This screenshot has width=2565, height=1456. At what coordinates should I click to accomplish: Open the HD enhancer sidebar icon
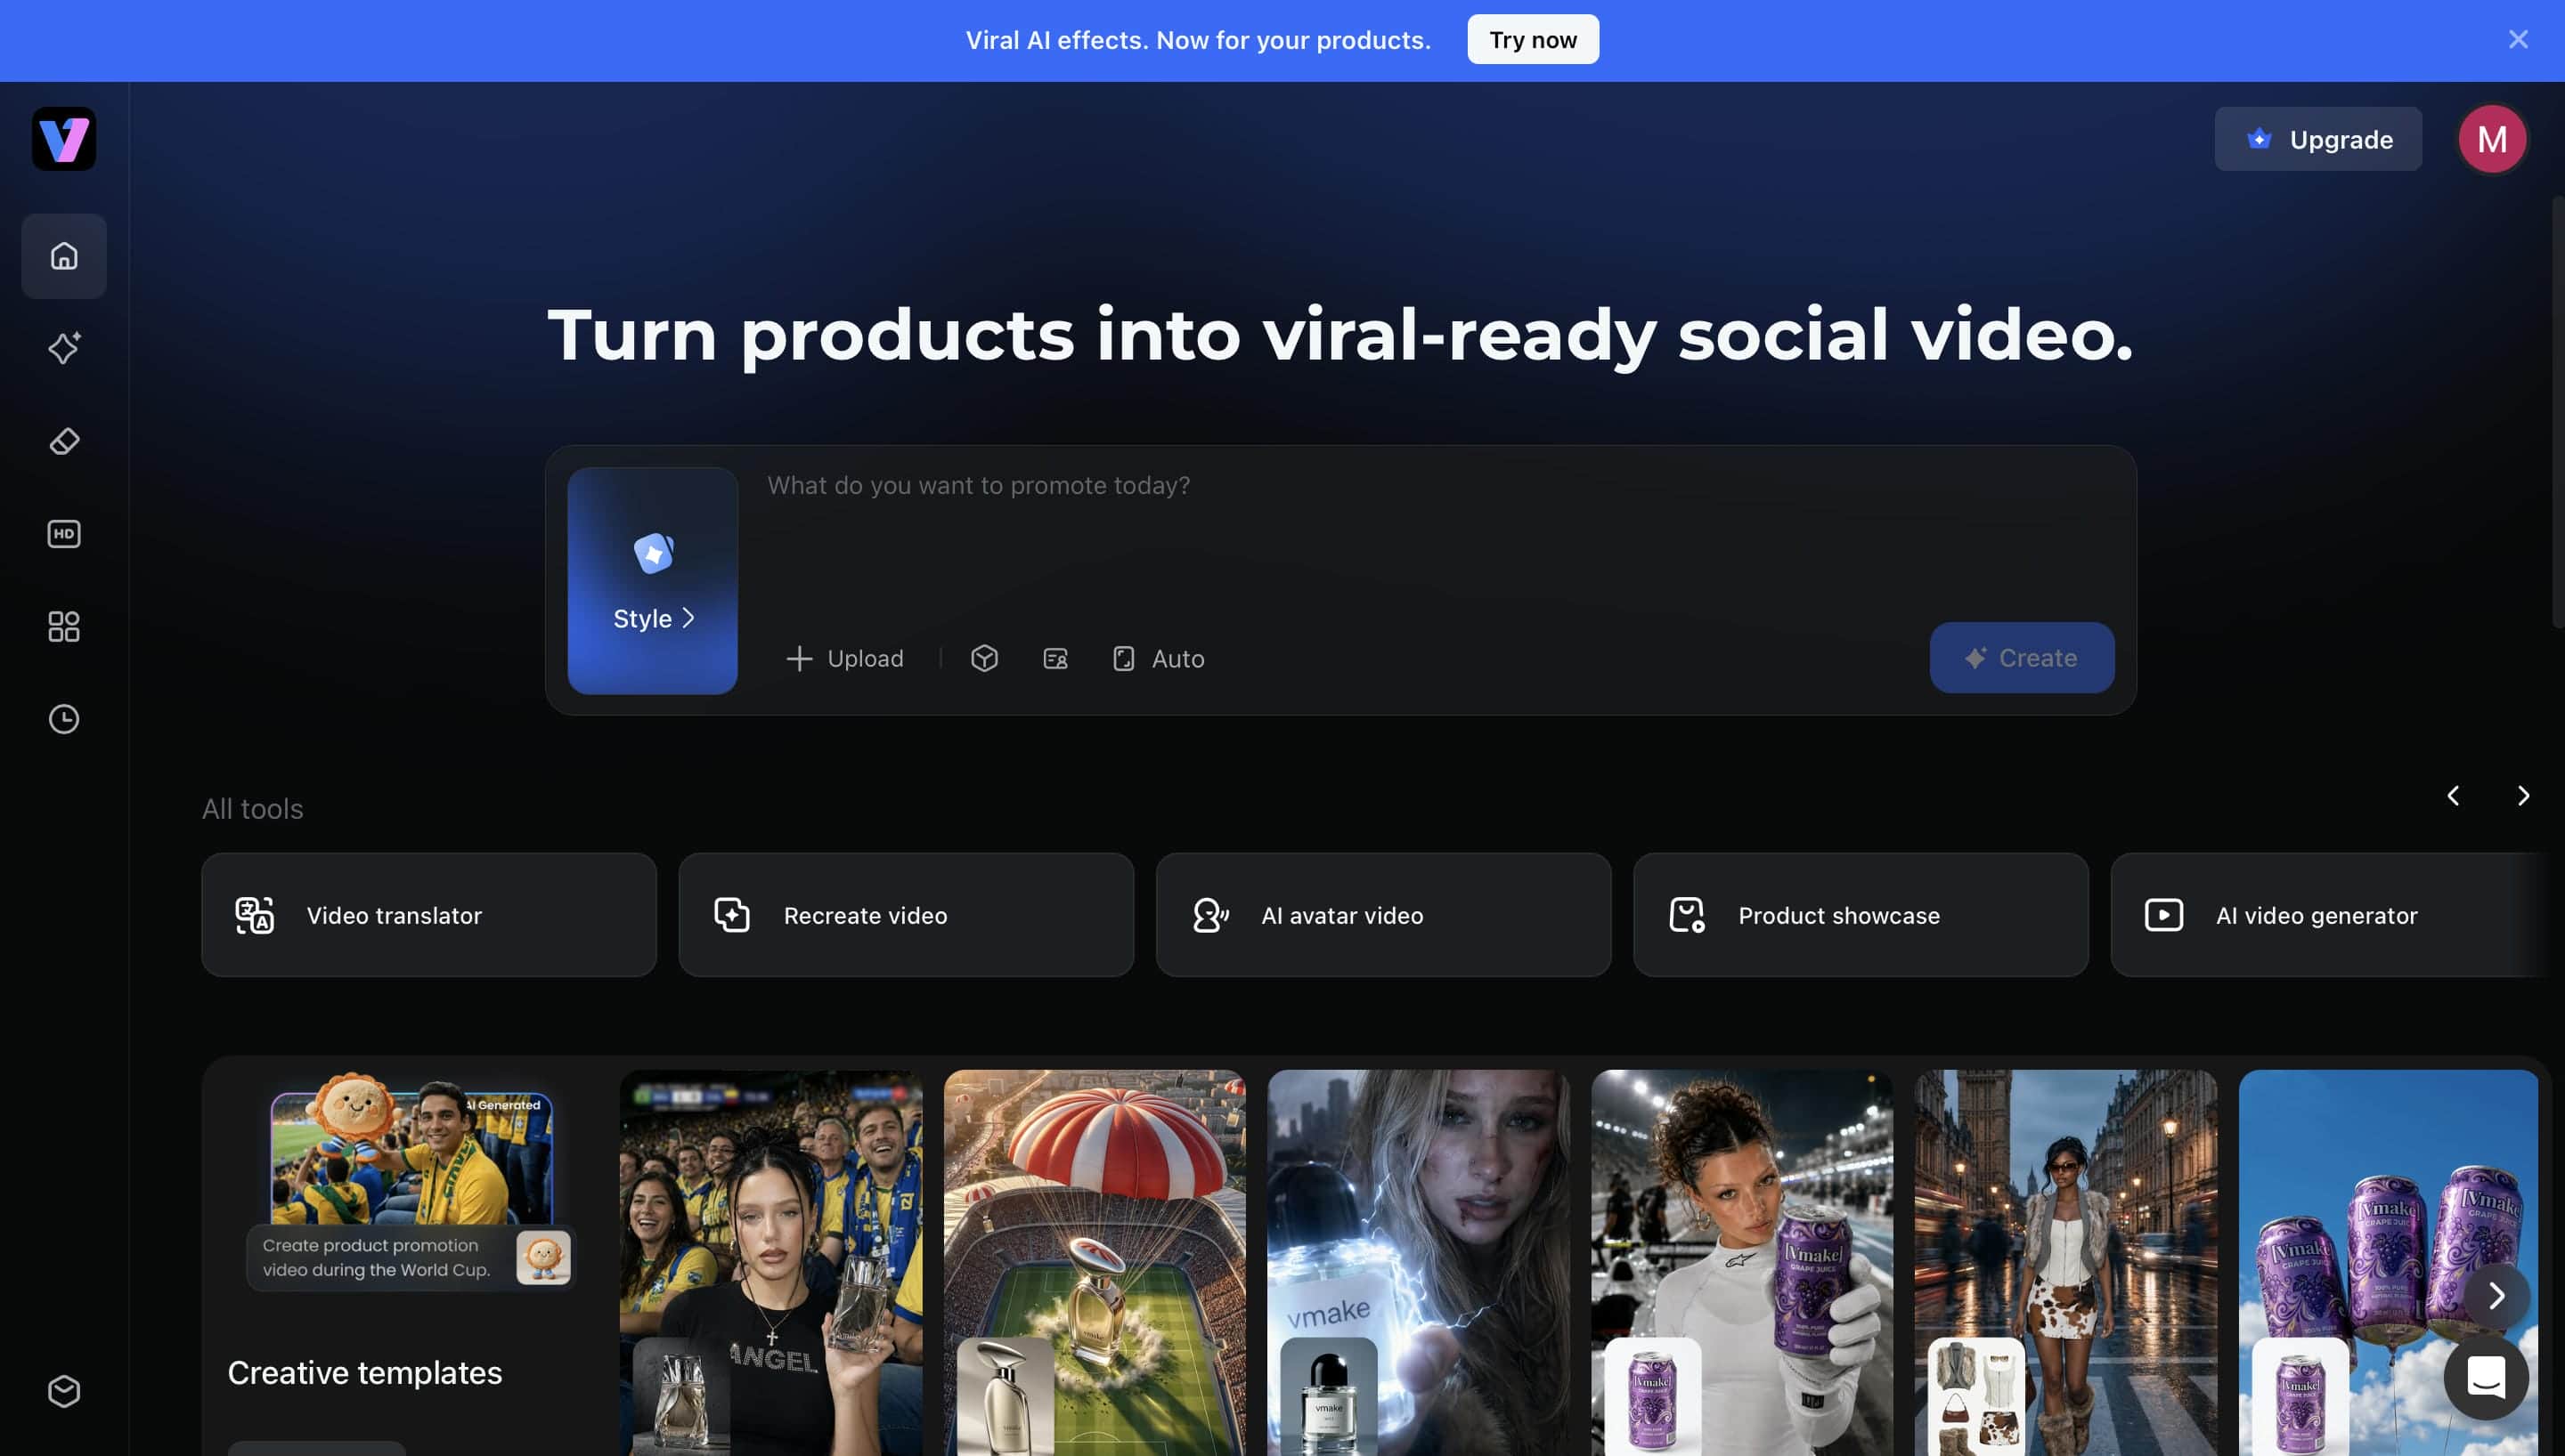tap(64, 534)
